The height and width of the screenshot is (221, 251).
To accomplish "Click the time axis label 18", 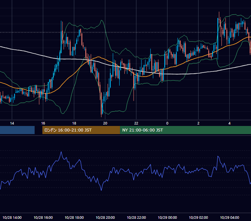I will coord(74,123).
